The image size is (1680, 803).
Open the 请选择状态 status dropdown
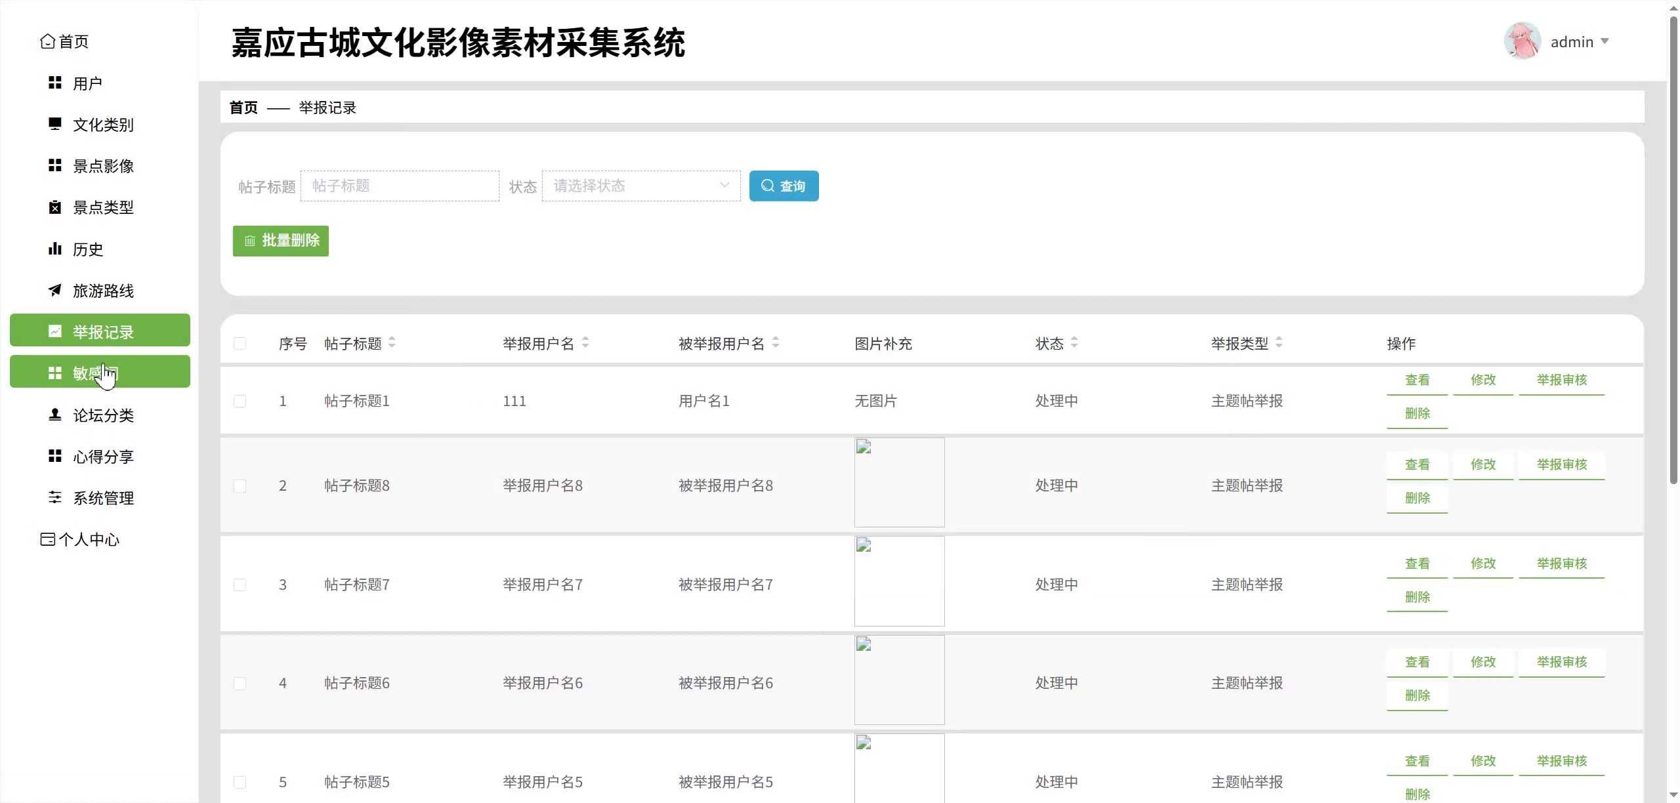[x=640, y=186]
